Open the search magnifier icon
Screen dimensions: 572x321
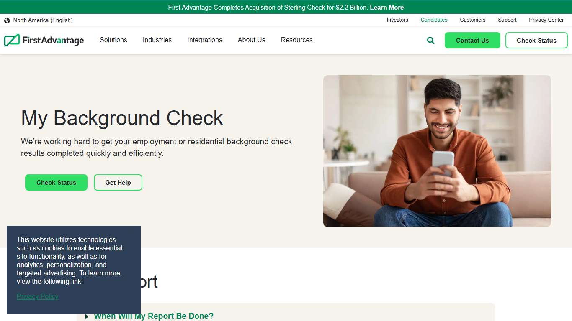[430, 40]
